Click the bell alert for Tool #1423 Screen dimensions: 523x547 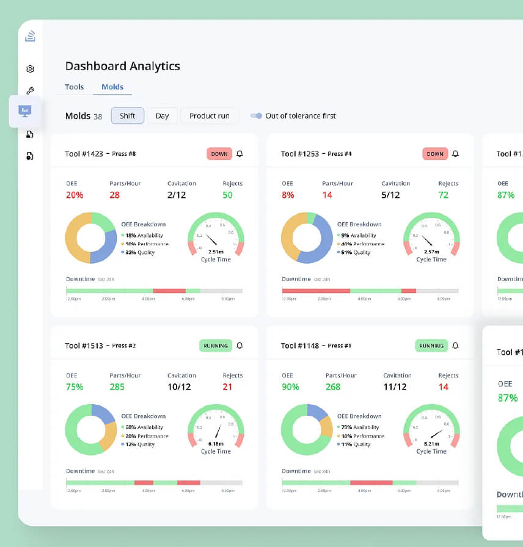[240, 154]
